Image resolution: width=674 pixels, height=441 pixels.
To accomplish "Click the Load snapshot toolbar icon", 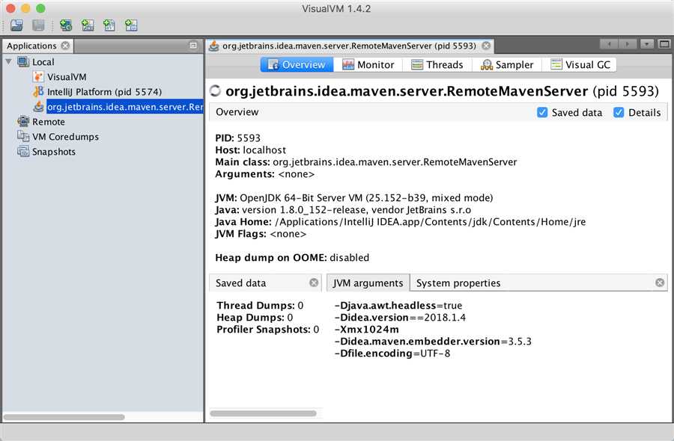I will coord(16,25).
